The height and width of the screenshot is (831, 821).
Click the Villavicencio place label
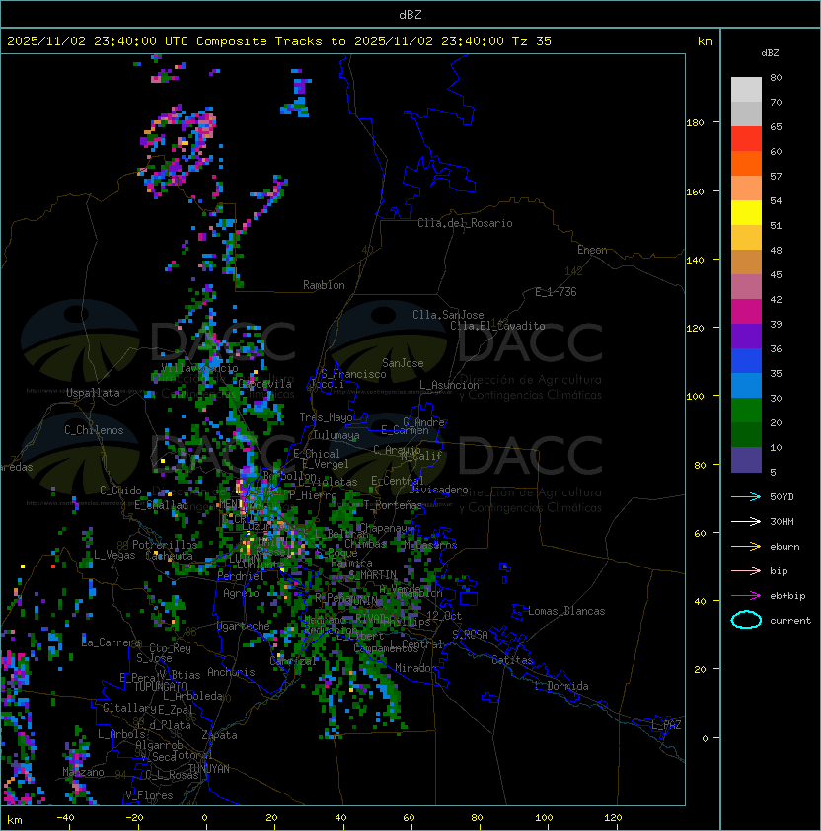[199, 368]
